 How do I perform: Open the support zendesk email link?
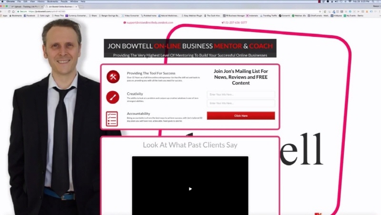pos(149,22)
